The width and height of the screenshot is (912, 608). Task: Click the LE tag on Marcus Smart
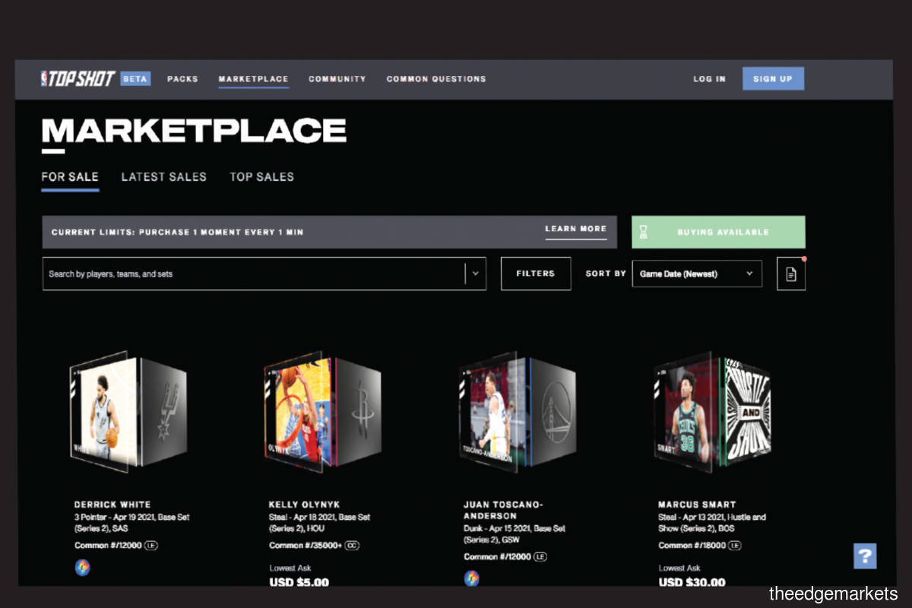[735, 546]
